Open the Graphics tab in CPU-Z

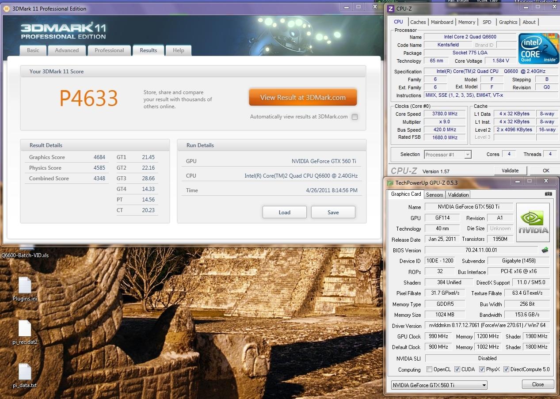(508, 22)
